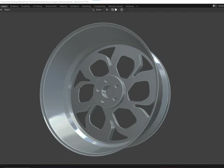Switch to the Geometry Nodes workspace
This screenshot has width=224, height=168.
pos(116,7)
